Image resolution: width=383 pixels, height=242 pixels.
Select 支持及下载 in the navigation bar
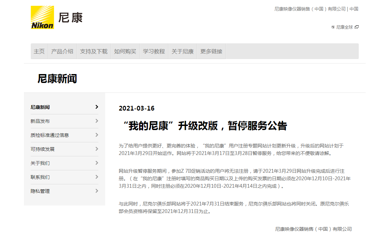[94, 51]
